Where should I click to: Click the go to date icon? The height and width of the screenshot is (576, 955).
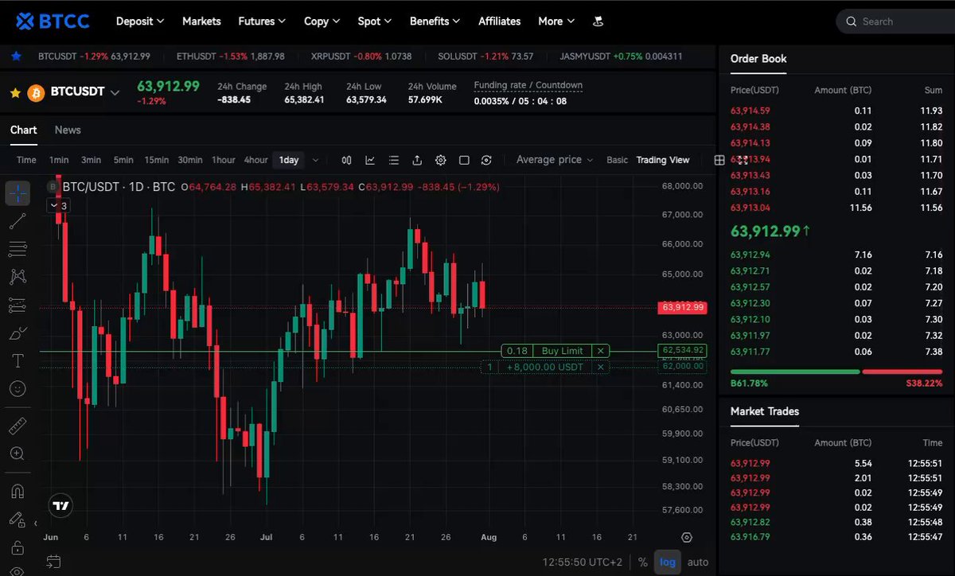pos(53,562)
